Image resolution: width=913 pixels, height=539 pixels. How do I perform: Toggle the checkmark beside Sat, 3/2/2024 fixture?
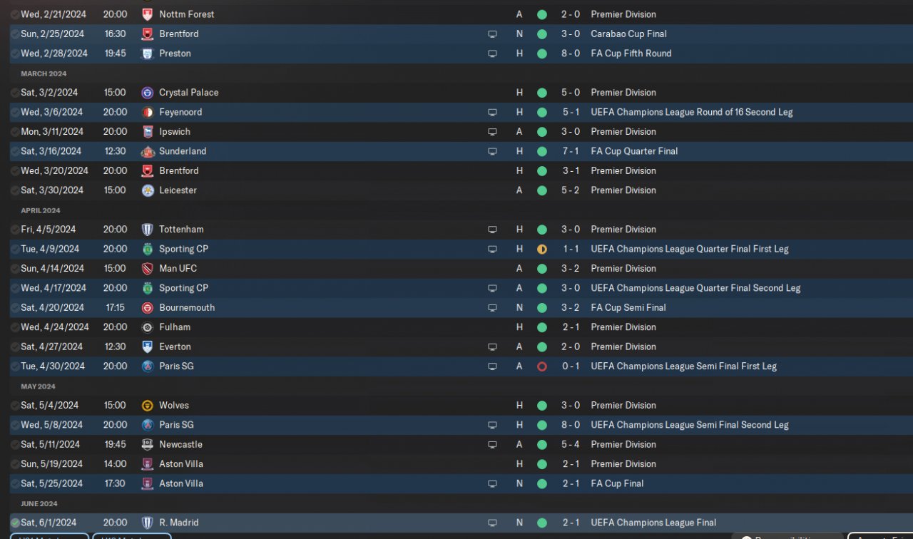coord(15,93)
